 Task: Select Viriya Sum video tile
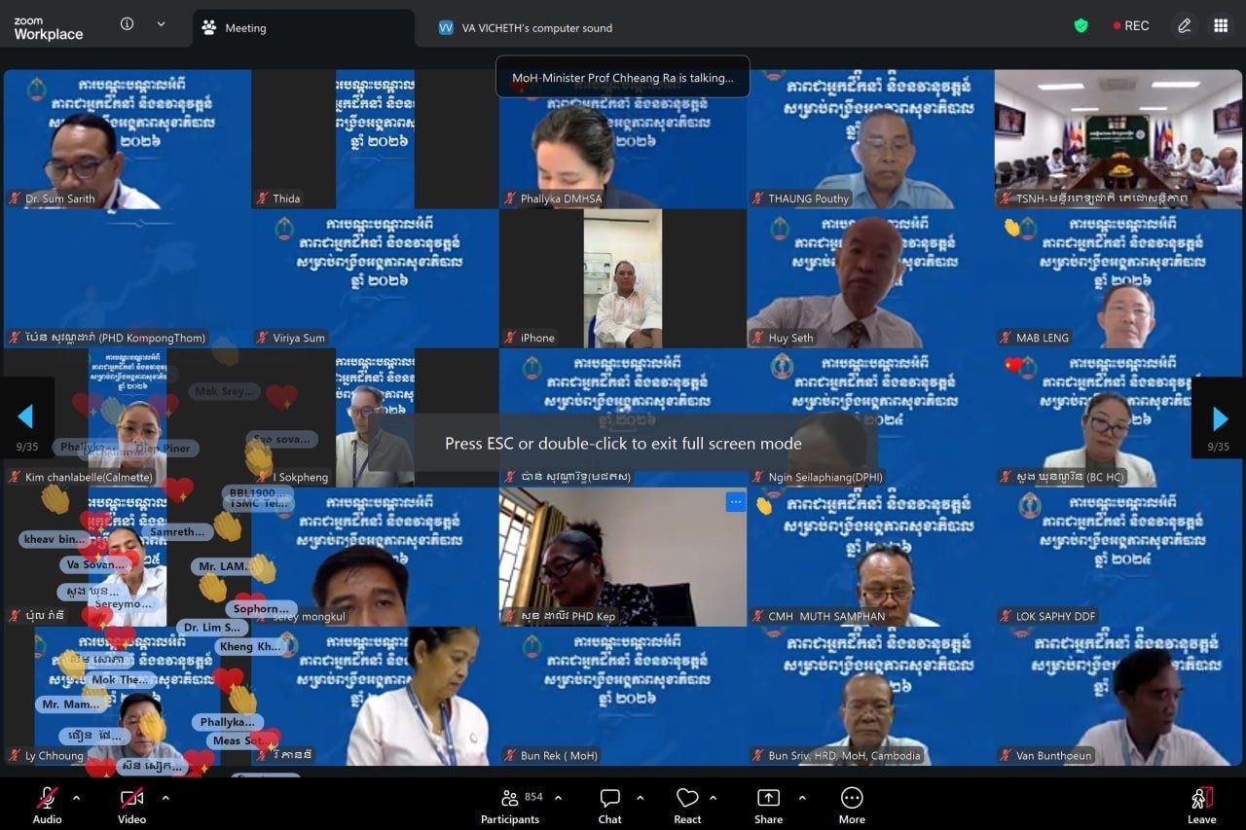coord(375,278)
